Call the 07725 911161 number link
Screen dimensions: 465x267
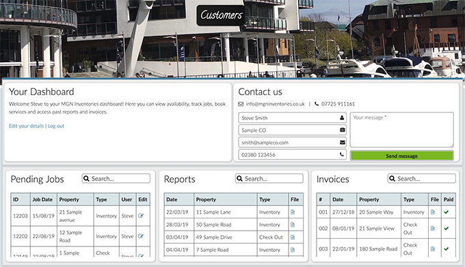[338, 104]
